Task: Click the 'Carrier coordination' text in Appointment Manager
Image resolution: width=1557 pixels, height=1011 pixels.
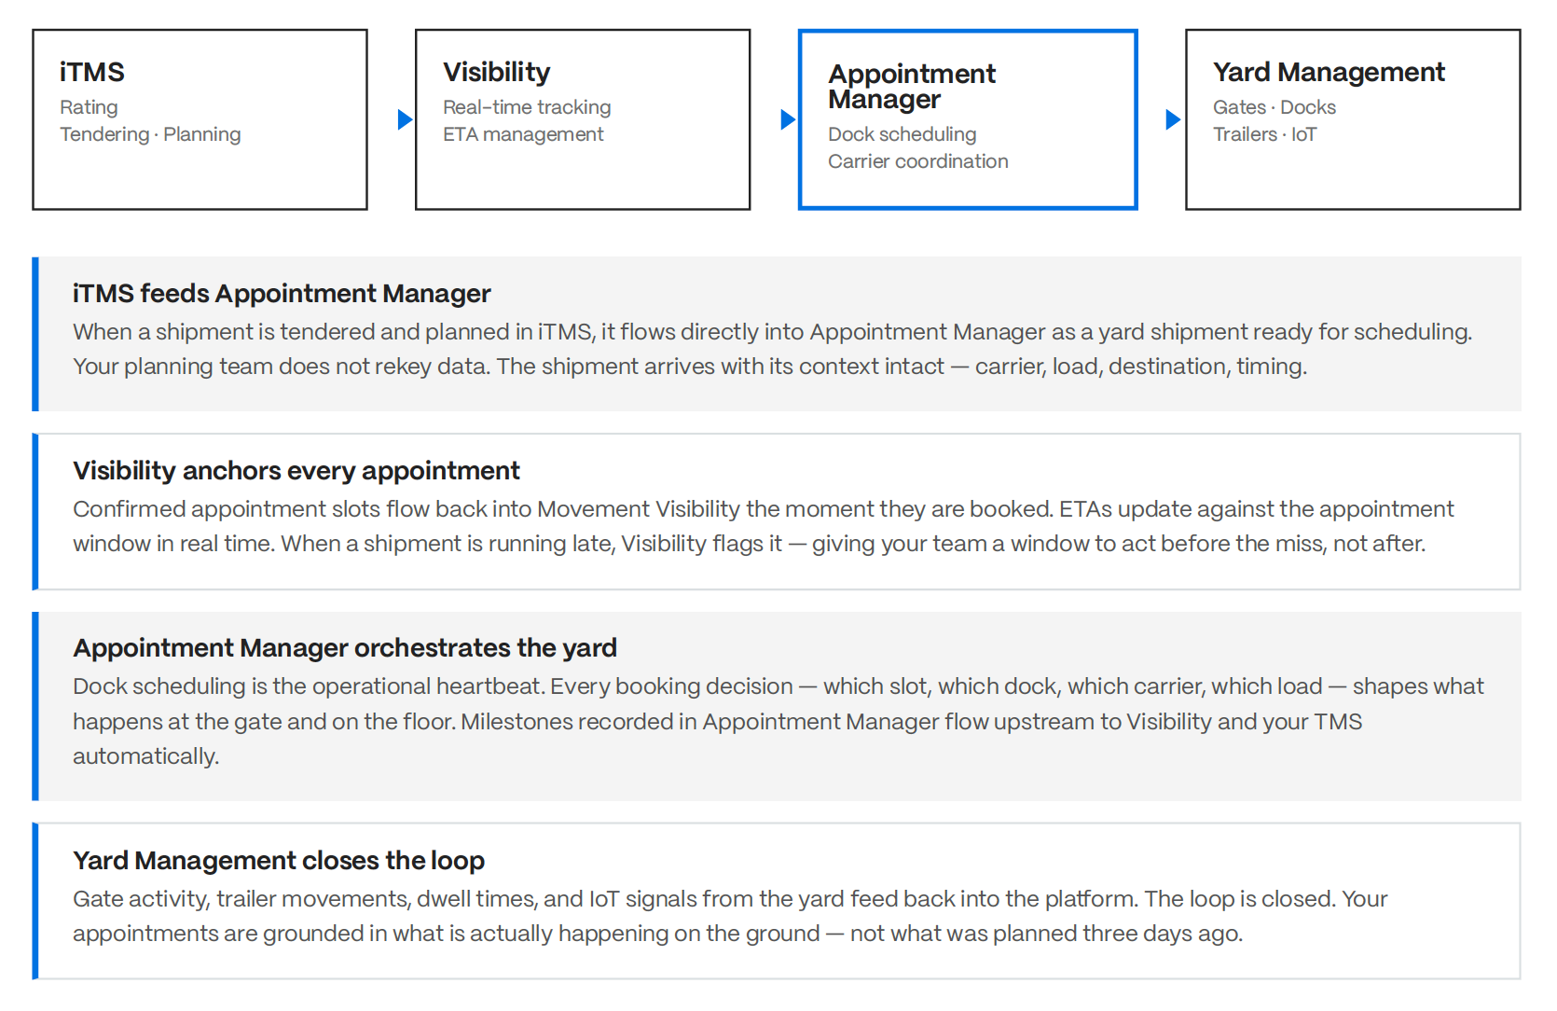Action: point(918,161)
